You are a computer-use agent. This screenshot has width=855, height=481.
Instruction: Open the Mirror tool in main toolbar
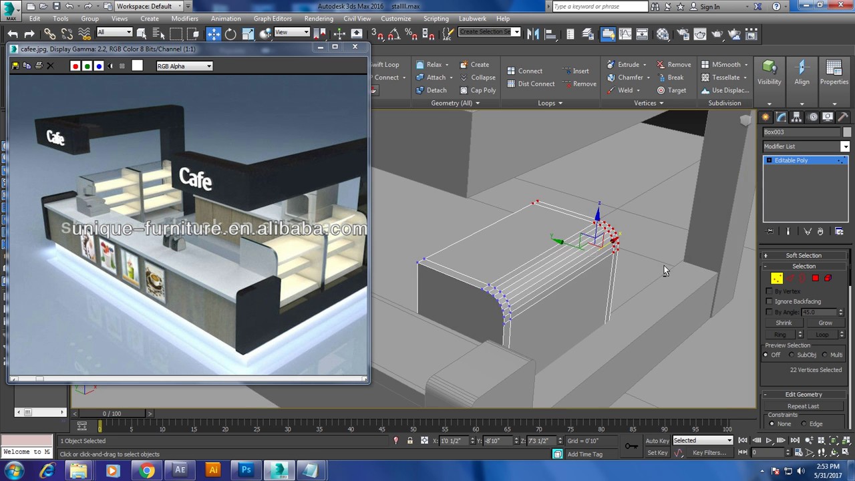pos(533,33)
